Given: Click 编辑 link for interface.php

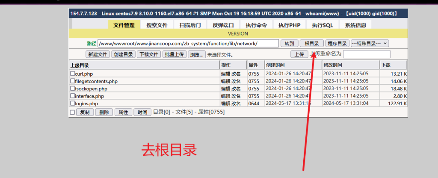Looking at the screenshot, I should pos(225,96).
